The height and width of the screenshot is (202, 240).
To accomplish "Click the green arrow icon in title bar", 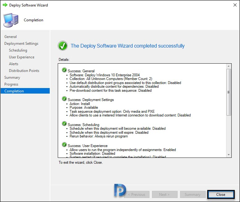I will pyautogui.click(x=5, y=5).
